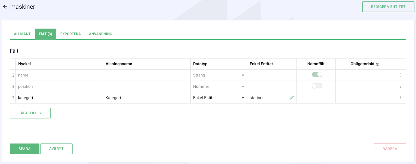
Task: Click the kategori key input field
Action: [x=59, y=98]
